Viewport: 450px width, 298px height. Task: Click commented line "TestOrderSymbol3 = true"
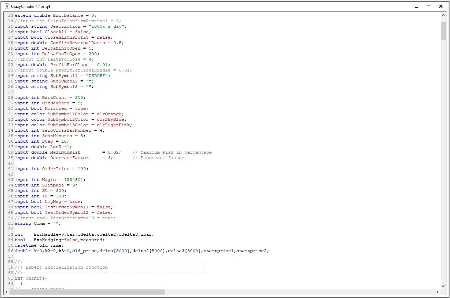coord(81,218)
